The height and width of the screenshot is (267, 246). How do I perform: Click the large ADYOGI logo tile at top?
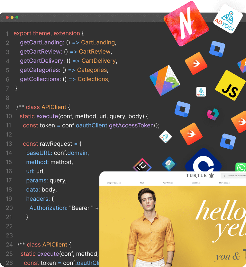point(228,19)
